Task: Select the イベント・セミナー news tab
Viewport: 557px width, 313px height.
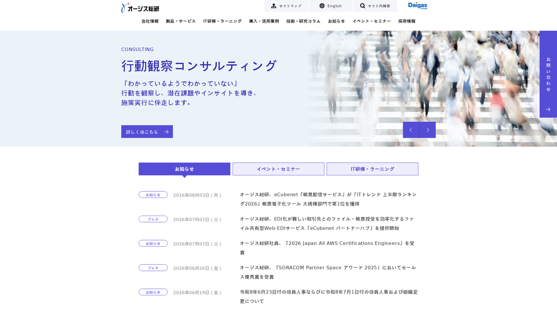Action: [x=278, y=169]
